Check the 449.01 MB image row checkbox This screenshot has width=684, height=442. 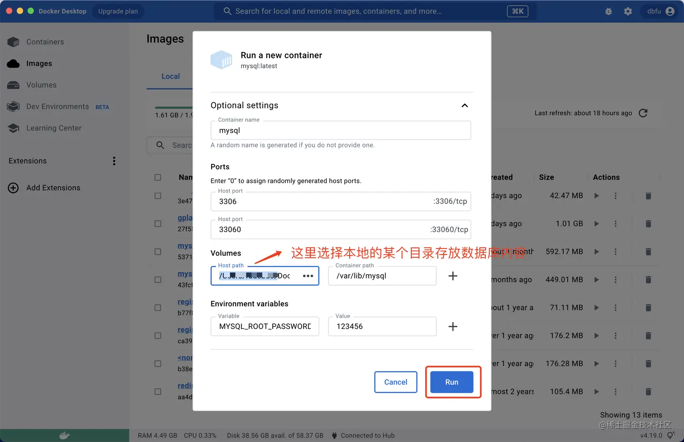[x=158, y=280]
